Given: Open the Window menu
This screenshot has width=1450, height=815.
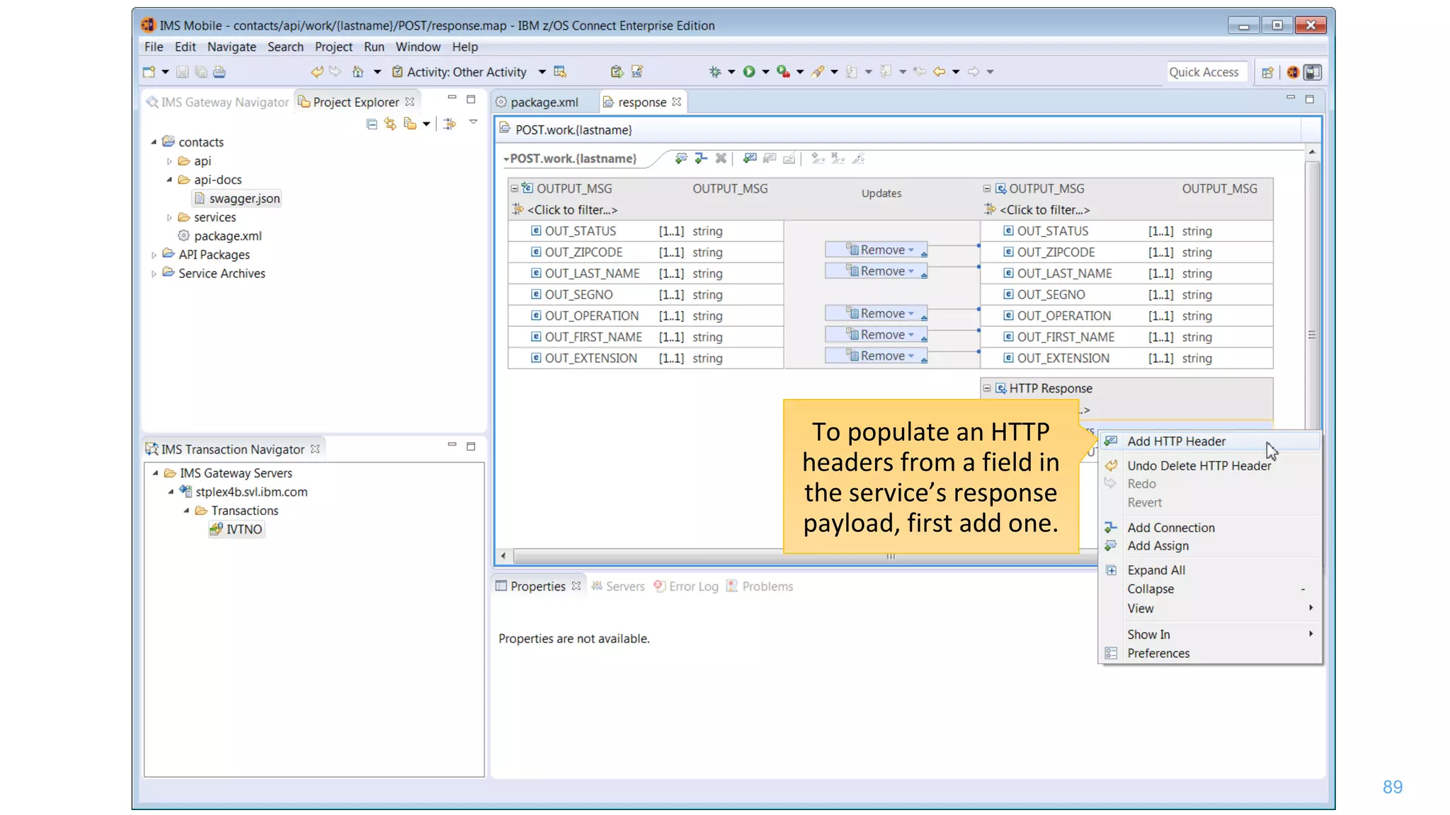Looking at the screenshot, I should [x=418, y=47].
